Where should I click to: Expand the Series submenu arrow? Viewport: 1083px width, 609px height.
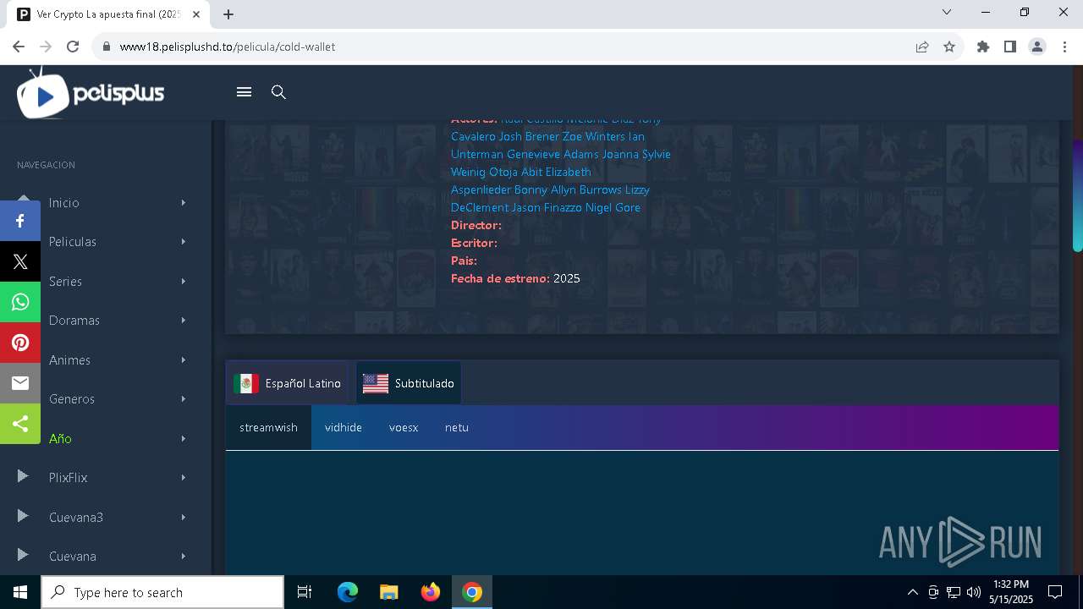[x=183, y=282]
